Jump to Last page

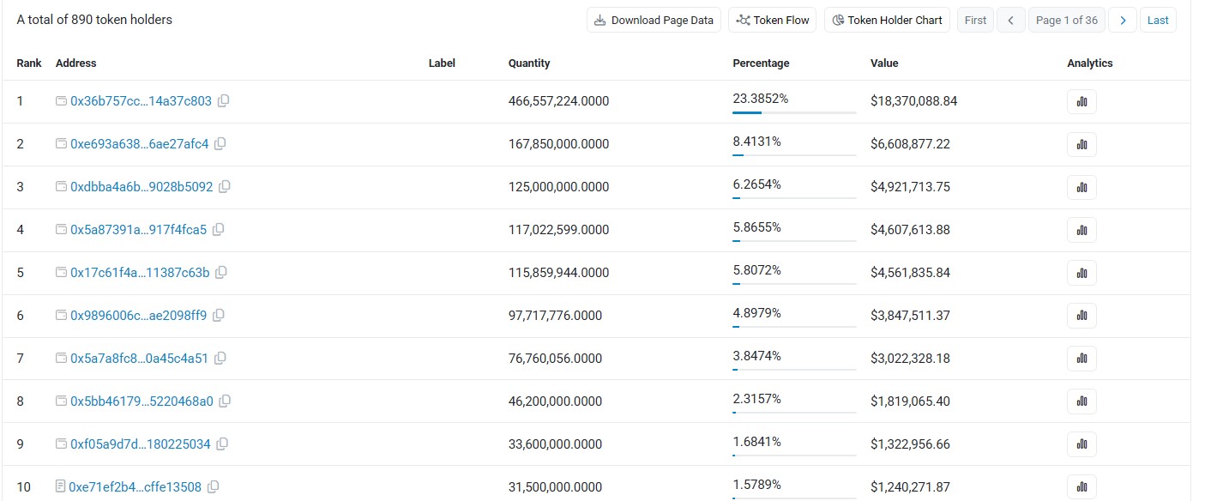pos(1158,21)
